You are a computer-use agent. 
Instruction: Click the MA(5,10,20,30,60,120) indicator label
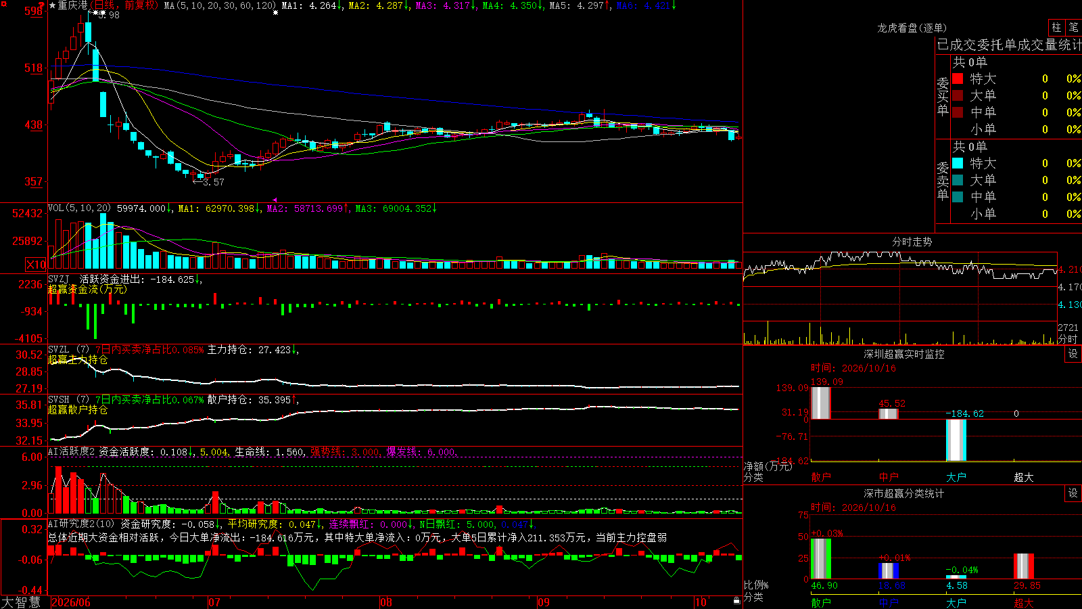click(220, 5)
